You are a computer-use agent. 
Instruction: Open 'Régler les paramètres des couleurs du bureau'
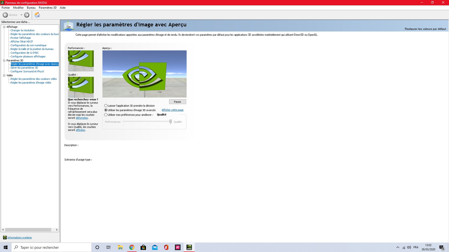pyautogui.click(x=35, y=34)
